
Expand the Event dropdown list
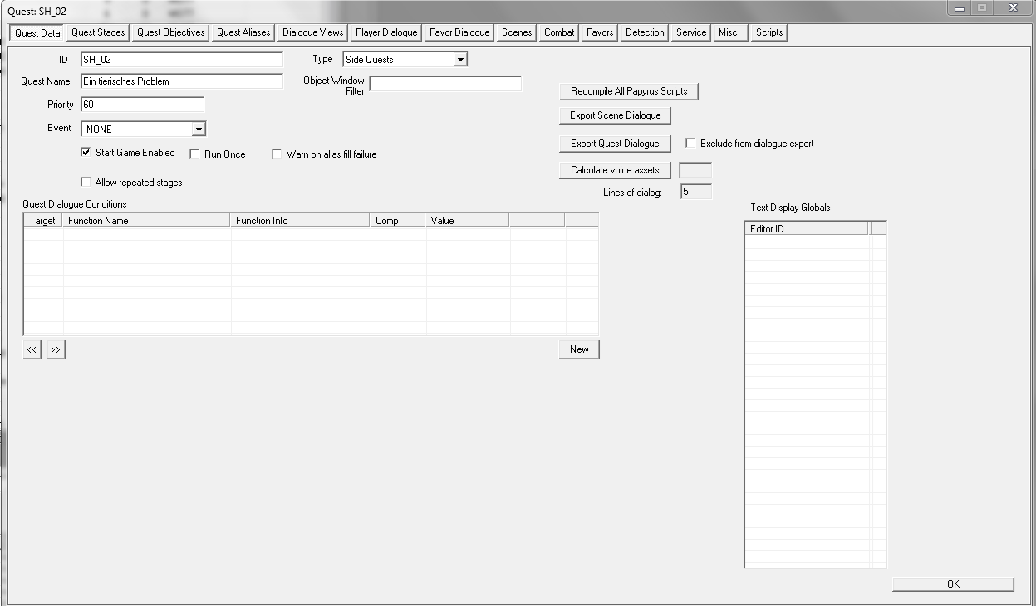pos(198,130)
